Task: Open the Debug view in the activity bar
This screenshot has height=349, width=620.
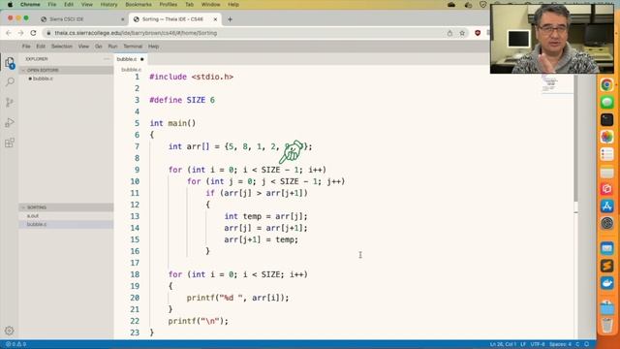Action: pyautogui.click(x=10, y=122)
